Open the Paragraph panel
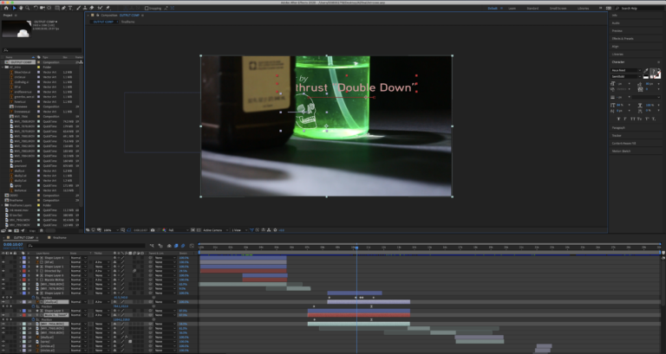Screen dimensions: 666x354 click(618, 127)
